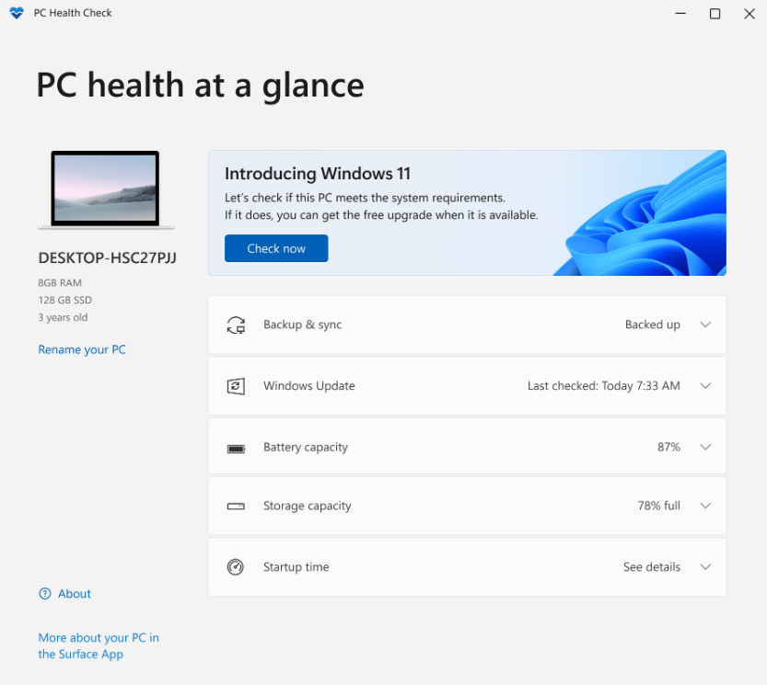Image resolution: width=767 pixels, height=685 pixels.
Task: Click the Backup & sync label
Action: coord(302,325)
